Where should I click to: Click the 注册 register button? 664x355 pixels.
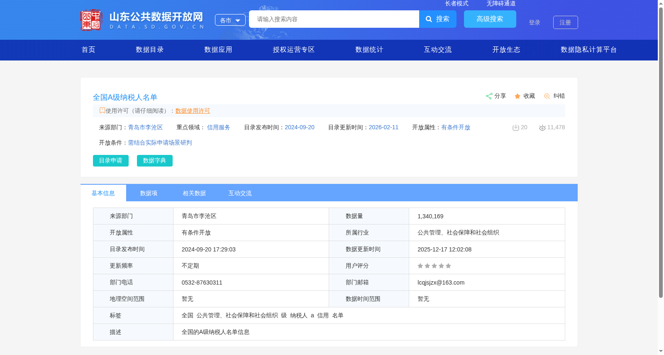pos(566,22)
